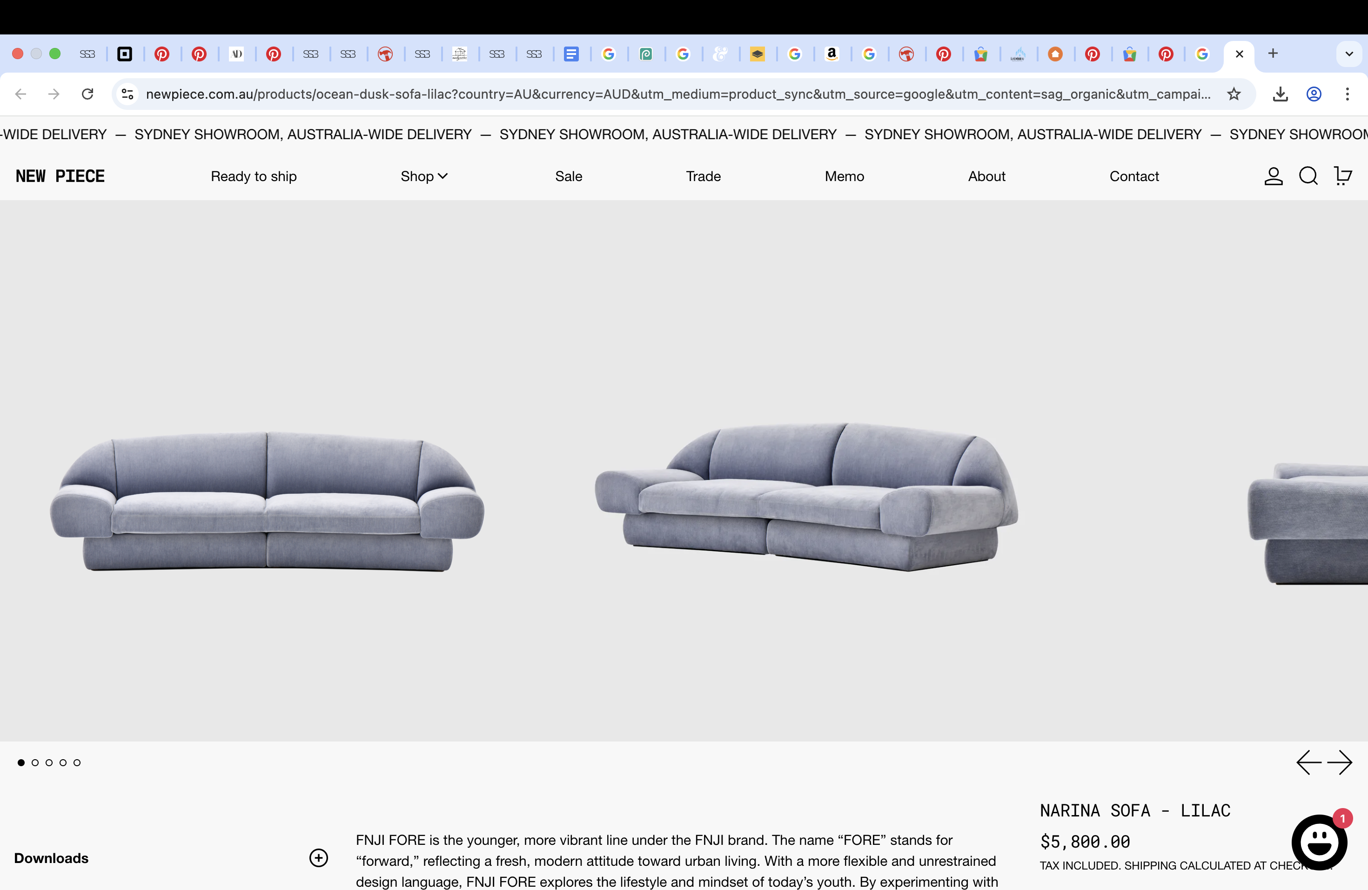Click the NEW PIECE logo link
The image size is (1368, 890).
60,176
